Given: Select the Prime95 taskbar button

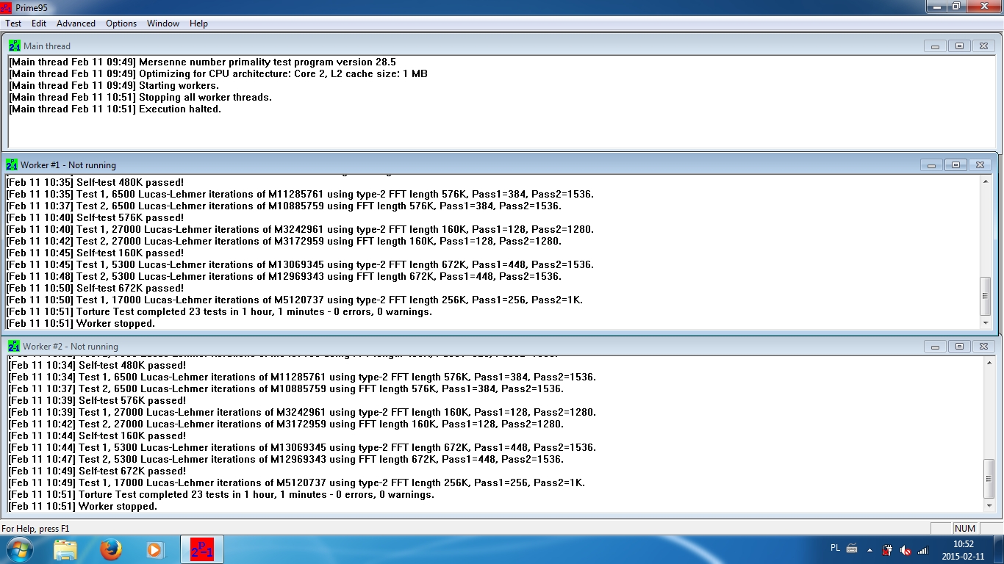Looking at the screenshot, I should click(x=202, y=549).
